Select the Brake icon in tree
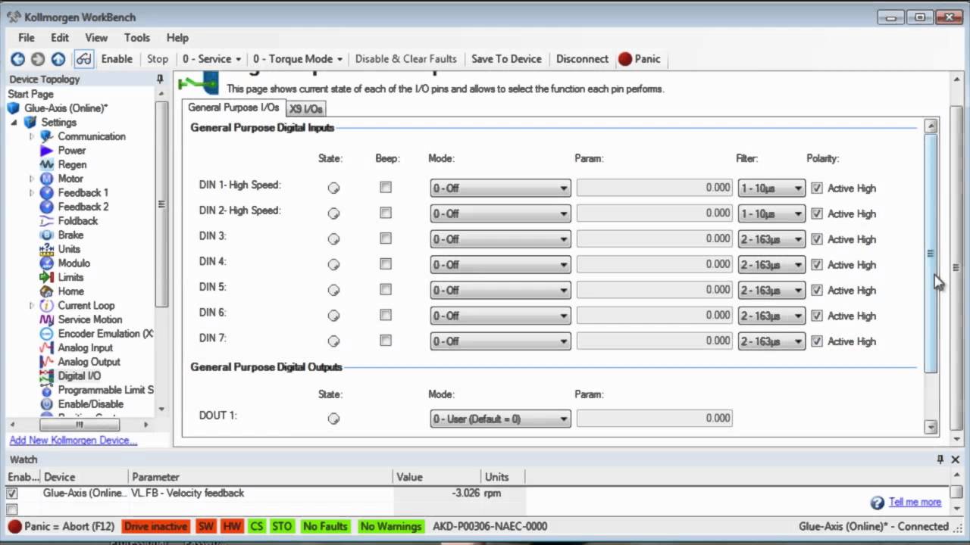Viewport: 970px width, 545px height. pyautogui.click(x=47, y=235)
